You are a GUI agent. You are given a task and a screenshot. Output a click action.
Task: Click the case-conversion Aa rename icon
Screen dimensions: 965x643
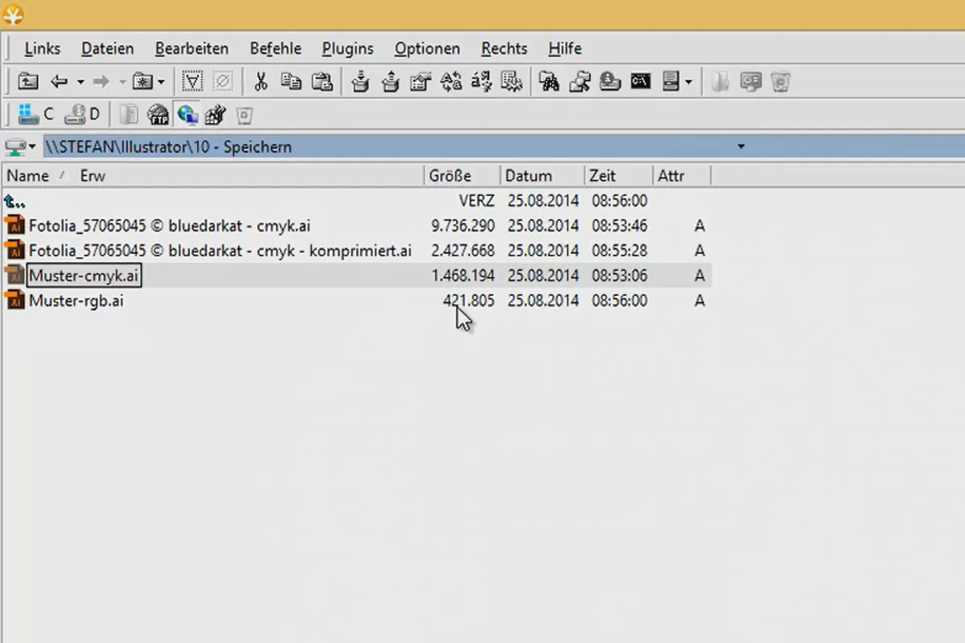click(x=451, y=81)
